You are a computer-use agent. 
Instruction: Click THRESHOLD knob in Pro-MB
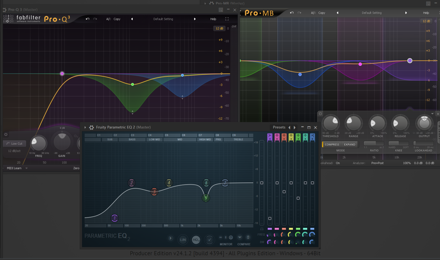330,124
